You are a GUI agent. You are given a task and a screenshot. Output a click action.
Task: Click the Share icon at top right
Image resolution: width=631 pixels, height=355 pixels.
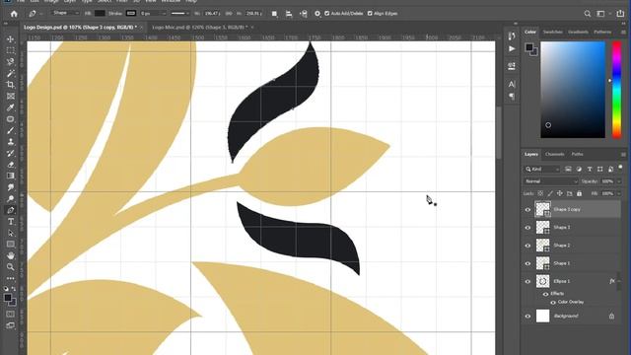(620, 14)
